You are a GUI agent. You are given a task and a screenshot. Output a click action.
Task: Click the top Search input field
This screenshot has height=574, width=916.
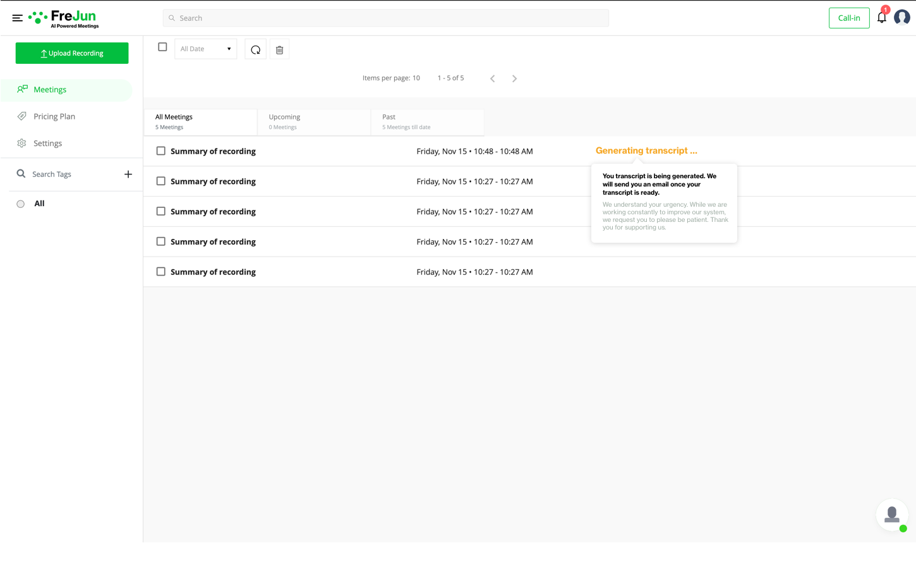(386, 18)
